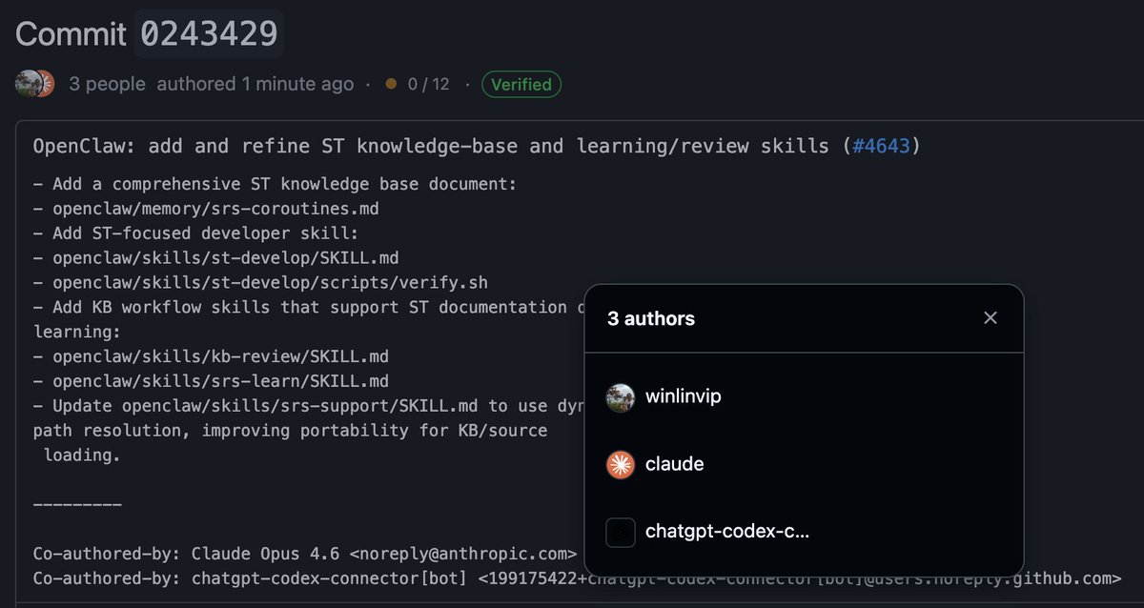Viewport: 1144px width, 608px height.
Task: Click commit hash 0243429
Action: pos(209,33)
